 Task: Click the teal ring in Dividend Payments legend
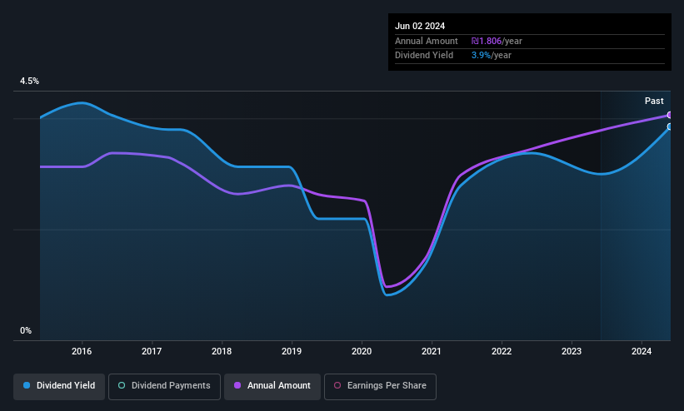coord(122,385)
